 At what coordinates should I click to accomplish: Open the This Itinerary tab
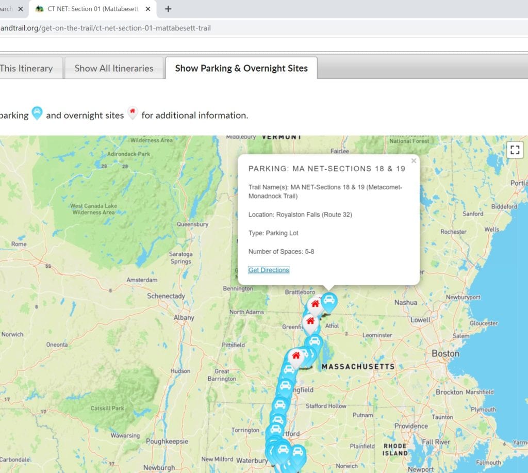click(27, 68)
